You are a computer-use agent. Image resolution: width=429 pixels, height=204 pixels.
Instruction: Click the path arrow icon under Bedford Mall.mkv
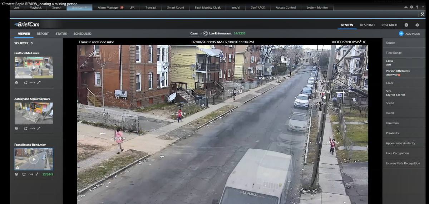pyautogui.click(x=32, y=82)
